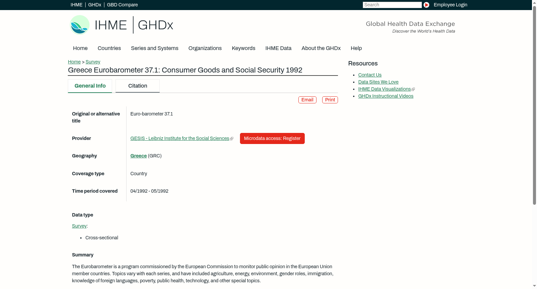
Task: Click the Resources sidebar heading
Action: [x=363, y=64]
